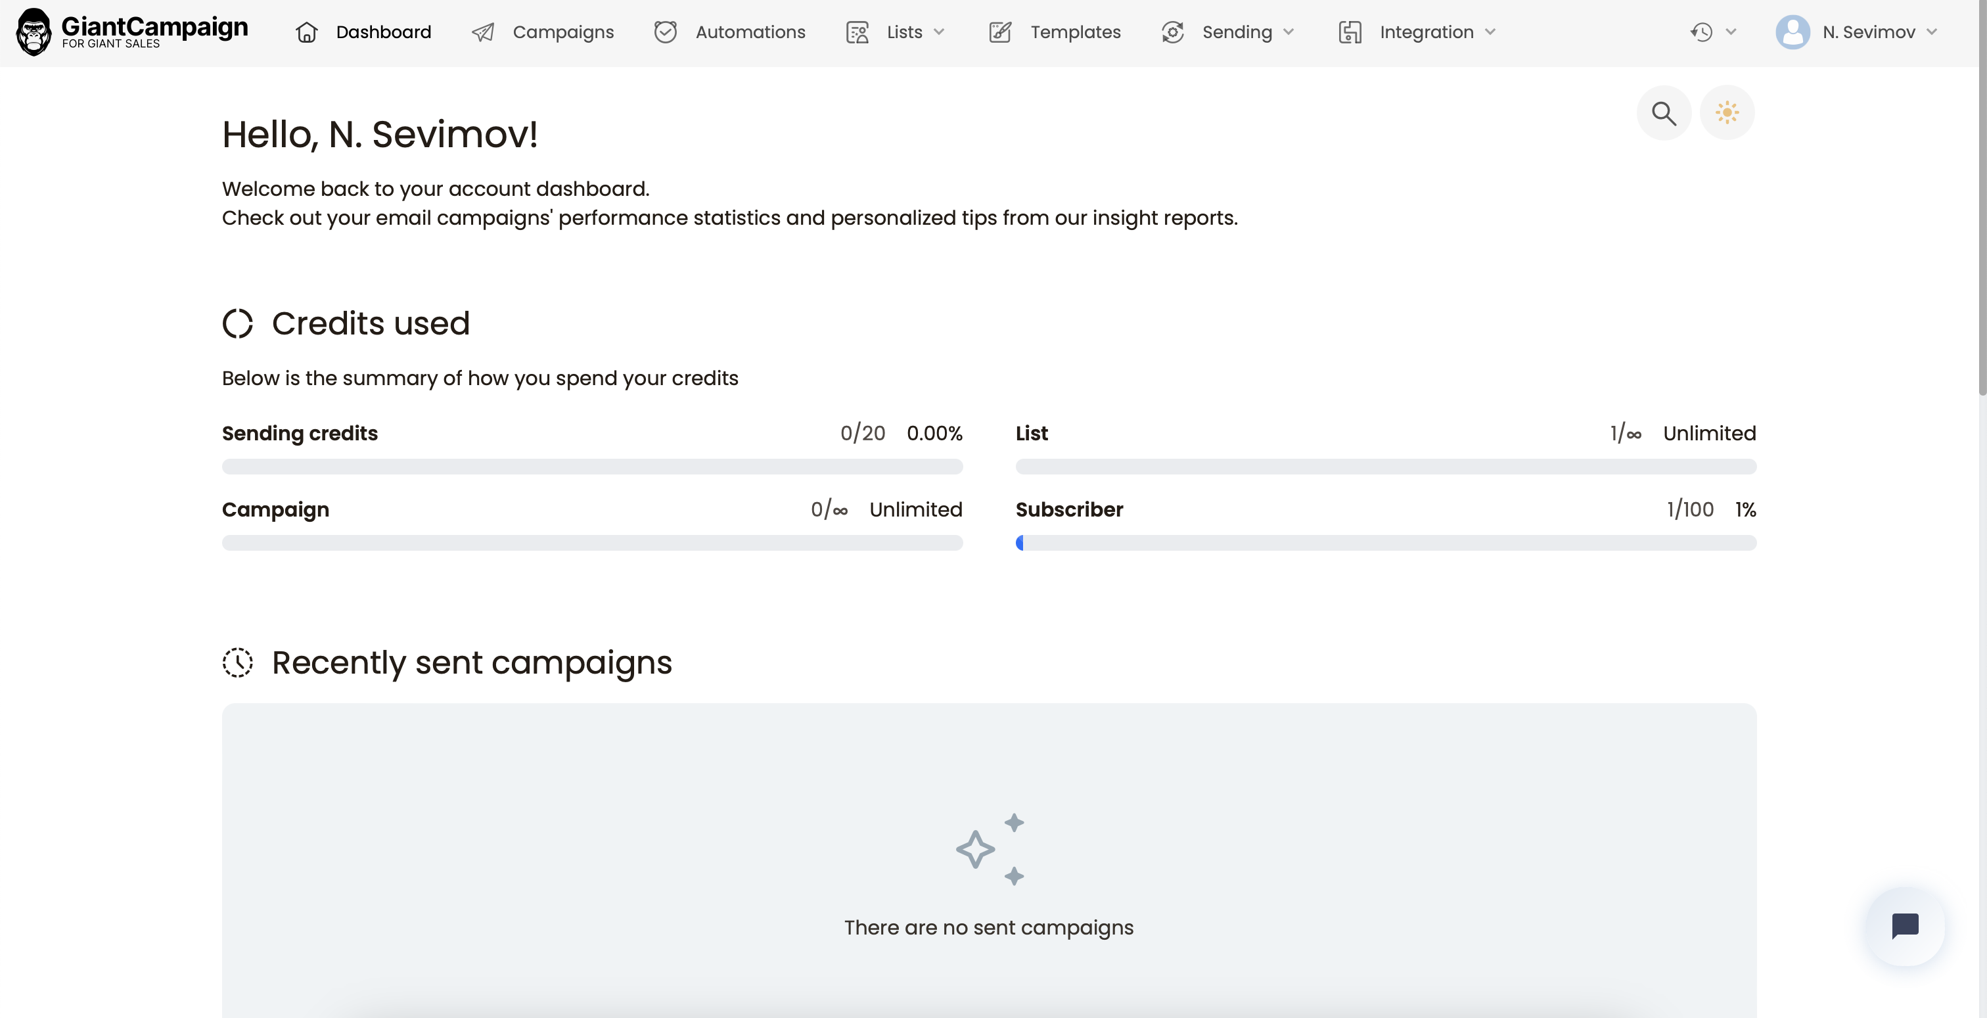Click the Credits used circle icon
The width and height of the screenshot is (1987, 1018).
click(x=238, y=324)
